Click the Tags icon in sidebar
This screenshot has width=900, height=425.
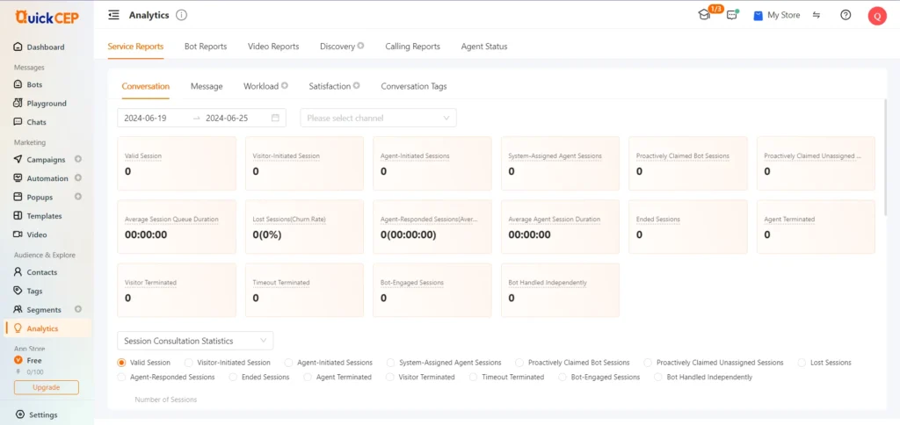[x=18, y=291]
